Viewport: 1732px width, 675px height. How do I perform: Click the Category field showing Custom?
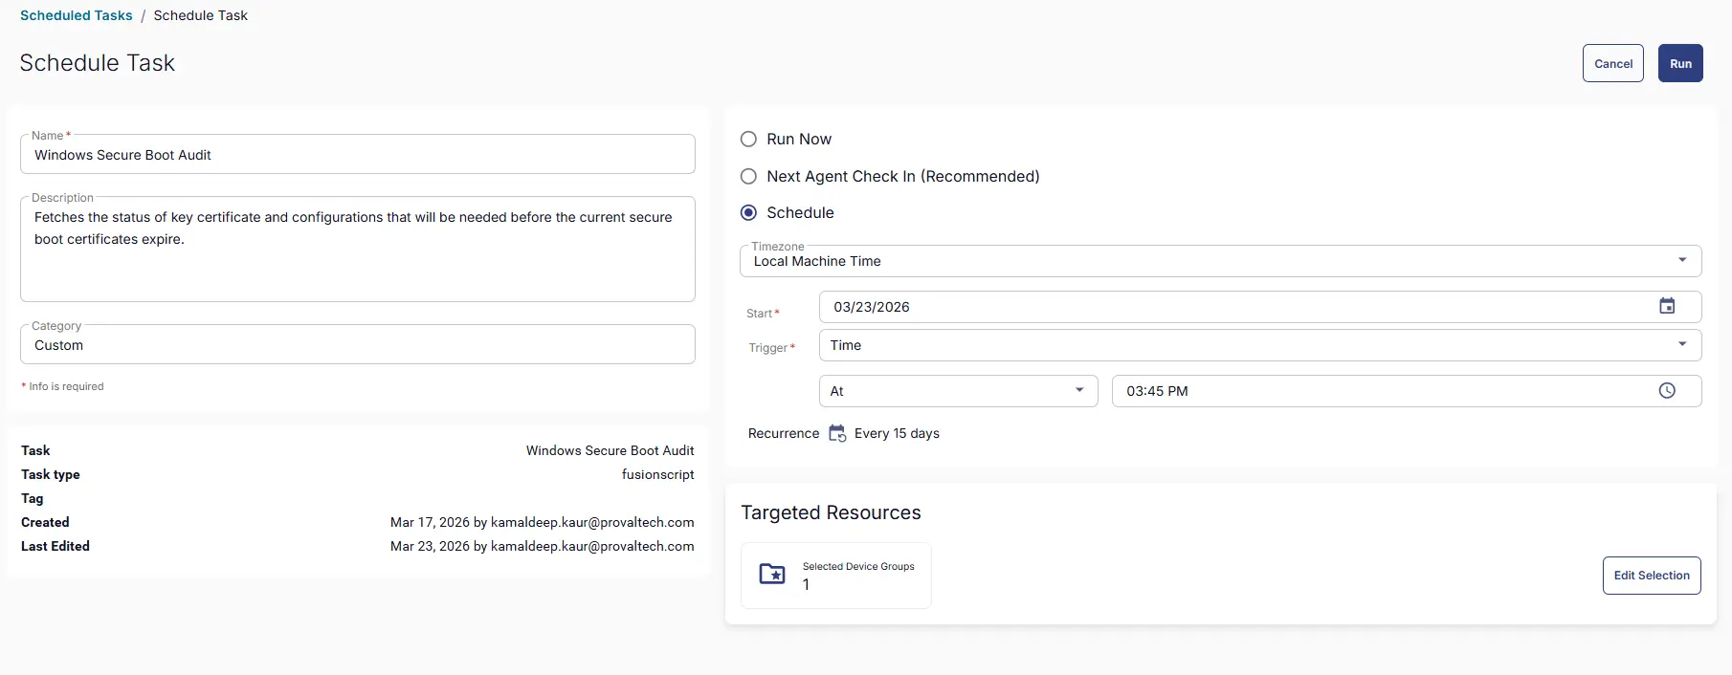pos(357,345)
